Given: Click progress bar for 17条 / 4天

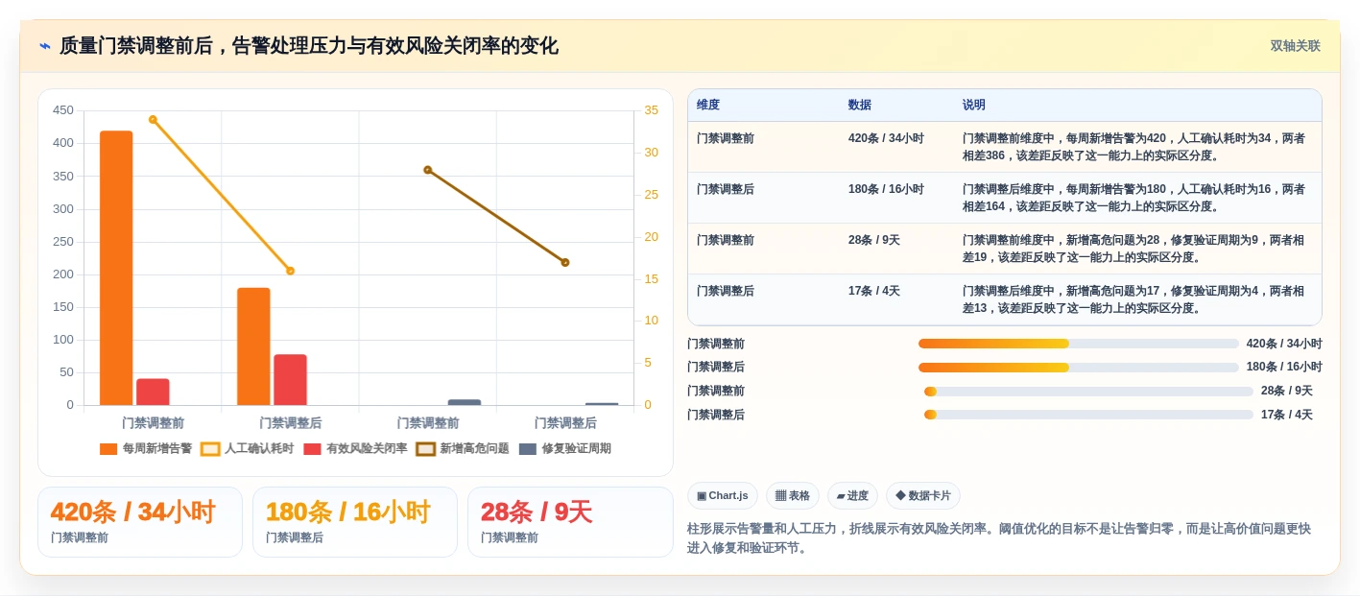Looking at the screenshot, I should 1088,415.
